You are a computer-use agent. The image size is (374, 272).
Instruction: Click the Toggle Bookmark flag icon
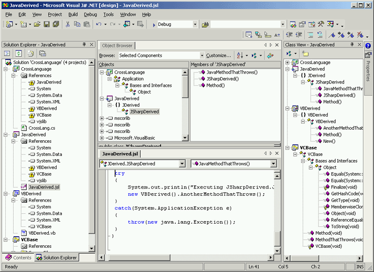coord(332,35)
